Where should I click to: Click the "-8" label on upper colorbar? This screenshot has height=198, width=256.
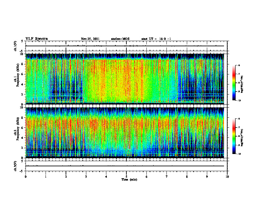[x=239, y=83]
